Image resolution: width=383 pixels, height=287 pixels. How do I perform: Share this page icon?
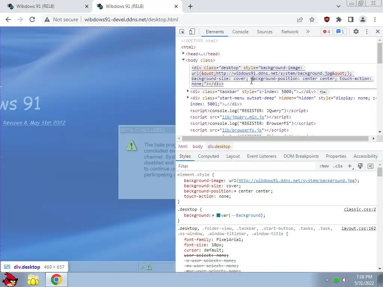(300, 19)
